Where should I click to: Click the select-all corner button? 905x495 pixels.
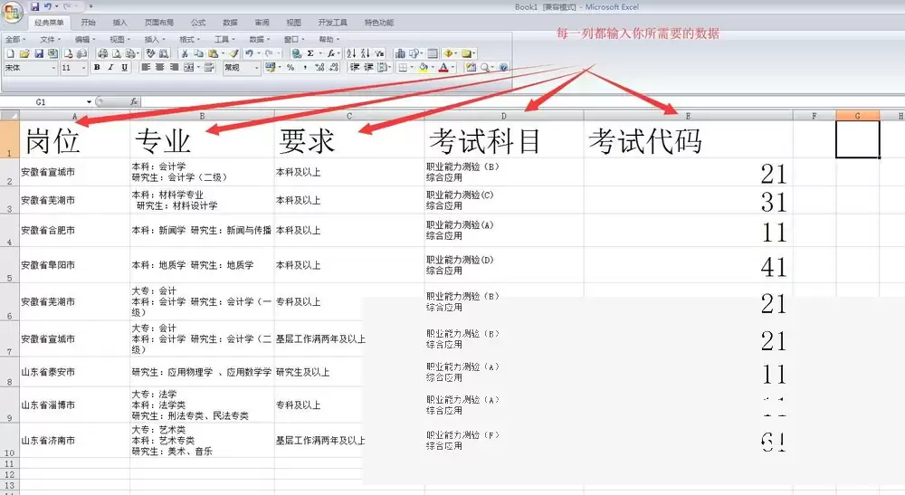click(x=9, y=116)
